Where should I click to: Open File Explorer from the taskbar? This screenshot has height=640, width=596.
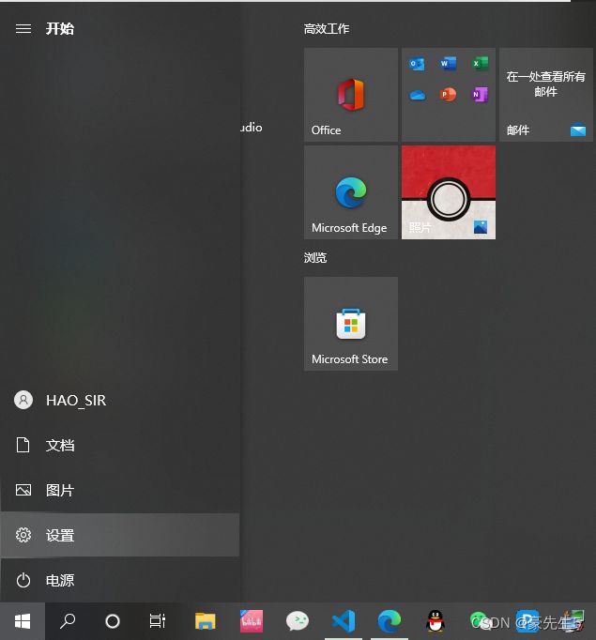coord(205,621)
